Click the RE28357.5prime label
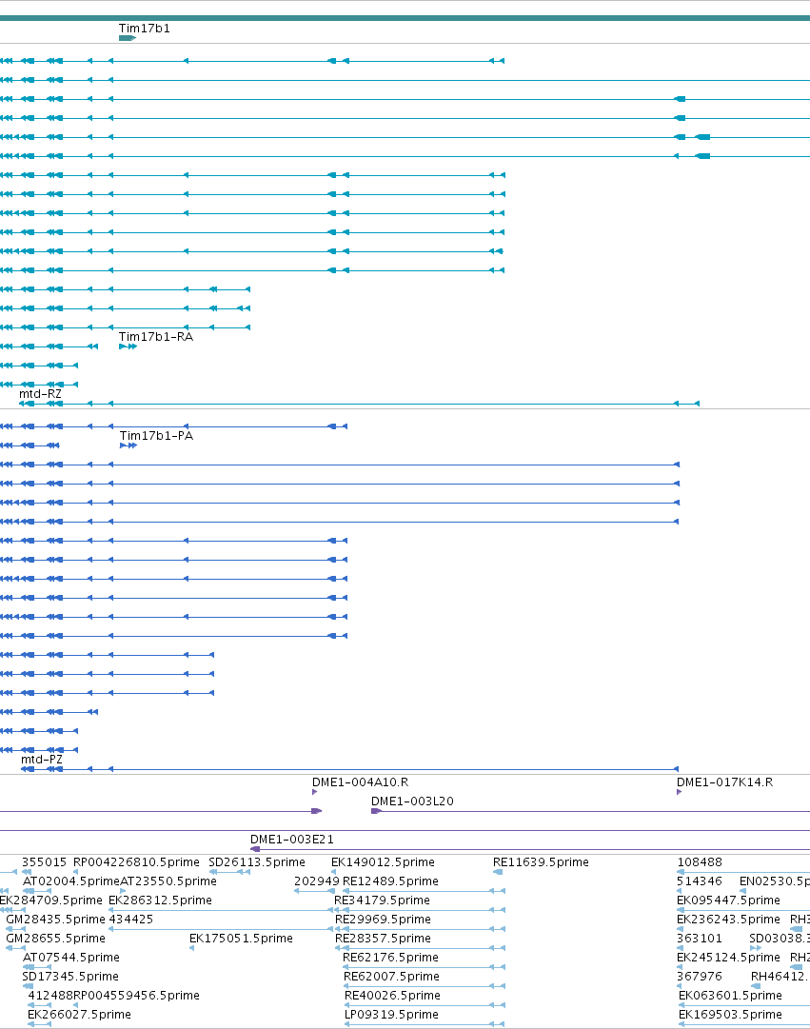810x1029 pixels. pyautogui.click(x=383, y=939)
